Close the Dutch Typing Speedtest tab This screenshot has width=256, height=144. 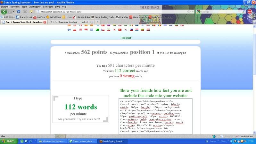[x=45, y=22]
